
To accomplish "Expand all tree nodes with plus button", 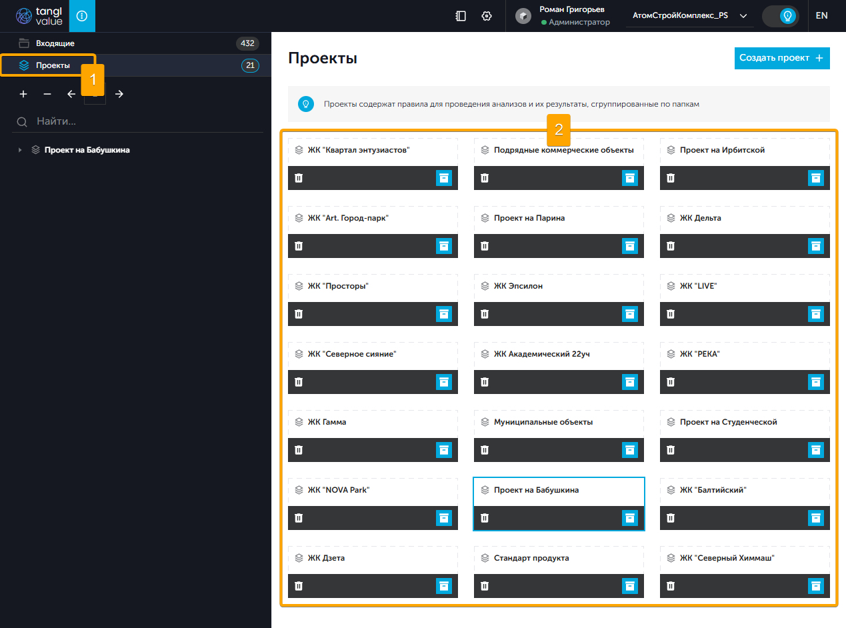I will pyautogui.click(x=23, y=94).
